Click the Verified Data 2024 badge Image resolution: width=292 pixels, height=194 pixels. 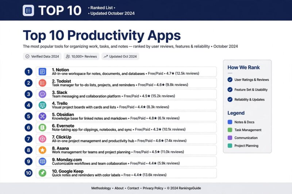click(42, 56)
